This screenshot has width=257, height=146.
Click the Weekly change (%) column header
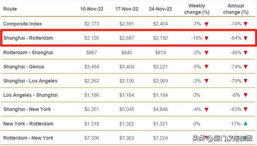tap(197, 9)
